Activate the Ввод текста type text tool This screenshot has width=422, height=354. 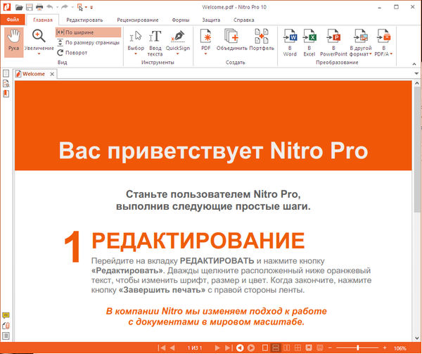coord(155,42)
